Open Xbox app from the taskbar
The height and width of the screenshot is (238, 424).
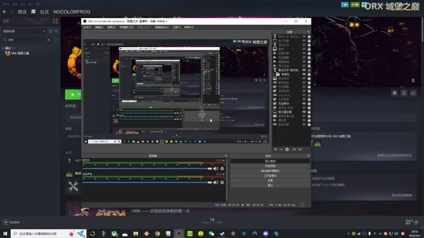pos(114,234)
